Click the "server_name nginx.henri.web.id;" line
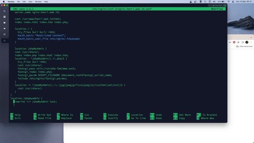 click(x=37, y=12)
